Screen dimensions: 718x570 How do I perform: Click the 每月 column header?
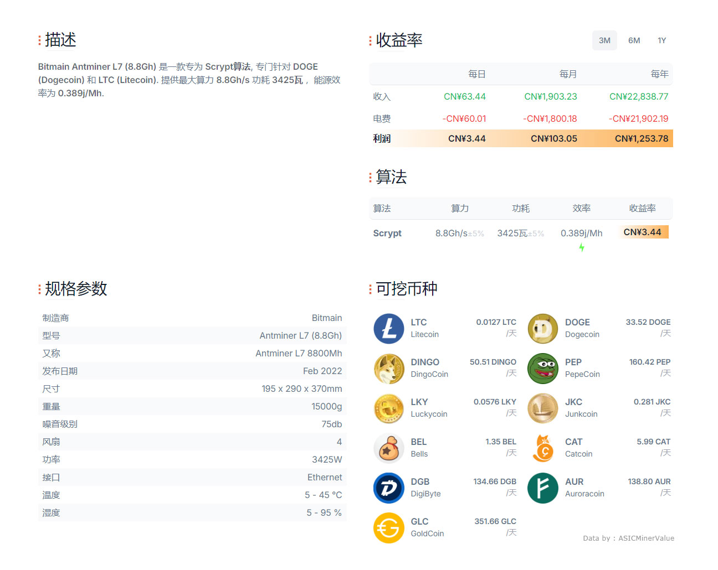point(568,74)
